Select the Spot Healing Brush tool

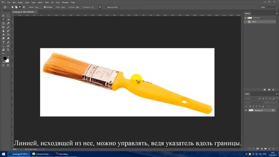pyautogui.click(x=3, y=27)
